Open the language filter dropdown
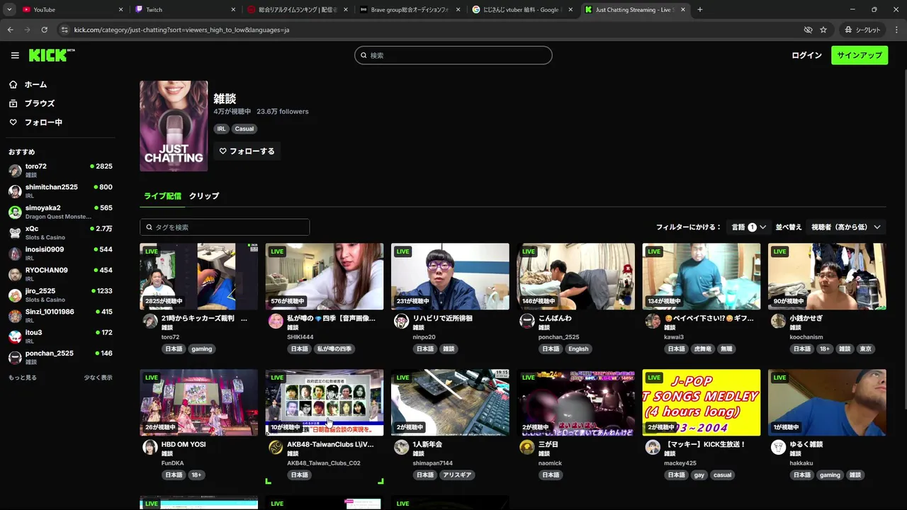This screenshot has width=907, height=510. click(749, 227)
